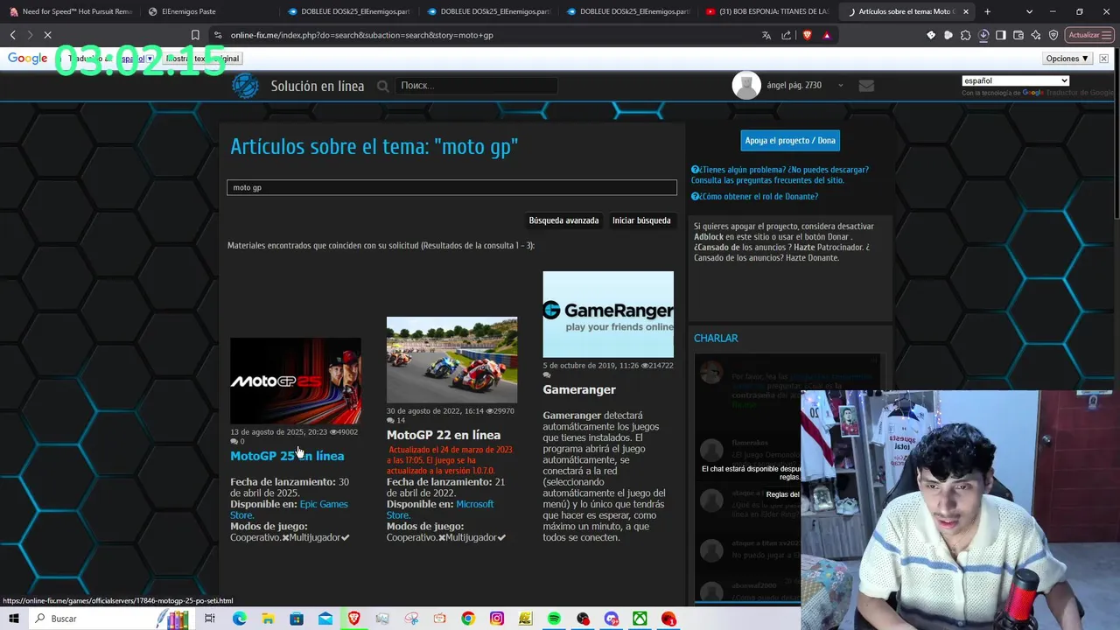
Task: Close the Google Translate bar
Action: point(1104,59)
